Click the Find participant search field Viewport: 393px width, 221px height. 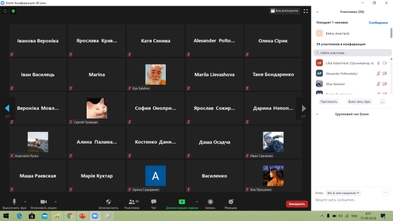[x=352, y=53]
